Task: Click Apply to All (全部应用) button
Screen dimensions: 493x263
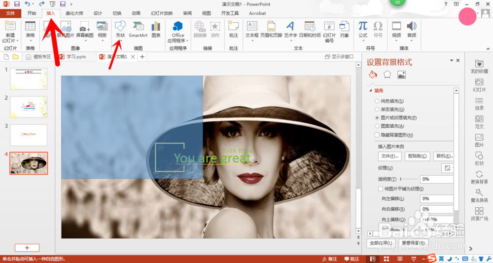Action: [x=381, y=243]
